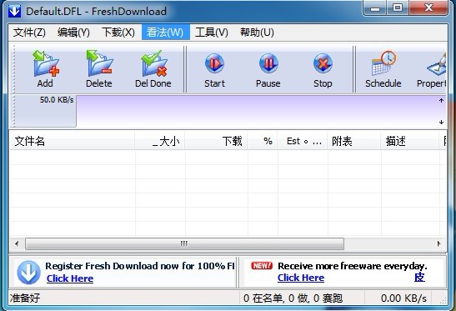Click the freeware Click Here link
The height and width of the screenshot is (311, 456).
tap(301, 278)
